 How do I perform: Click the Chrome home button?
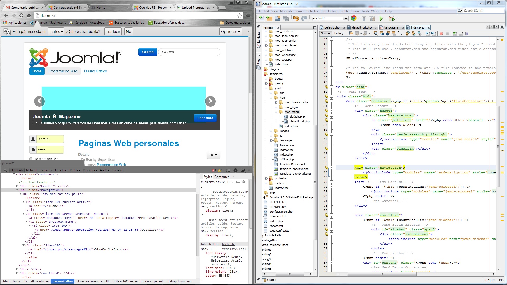tap(29, 15)
